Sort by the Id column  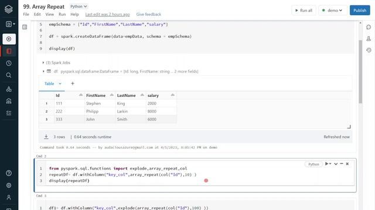(x=81, y=95)
